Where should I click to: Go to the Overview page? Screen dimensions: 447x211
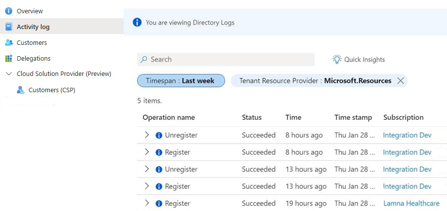pyautogui.click(x=30, y=11)
